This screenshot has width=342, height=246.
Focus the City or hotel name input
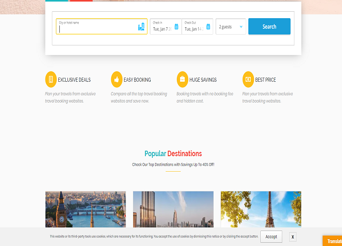coord(96,29)
